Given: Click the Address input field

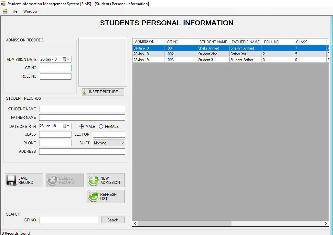Looking at the screenshot, I should [x=82, y=151].
